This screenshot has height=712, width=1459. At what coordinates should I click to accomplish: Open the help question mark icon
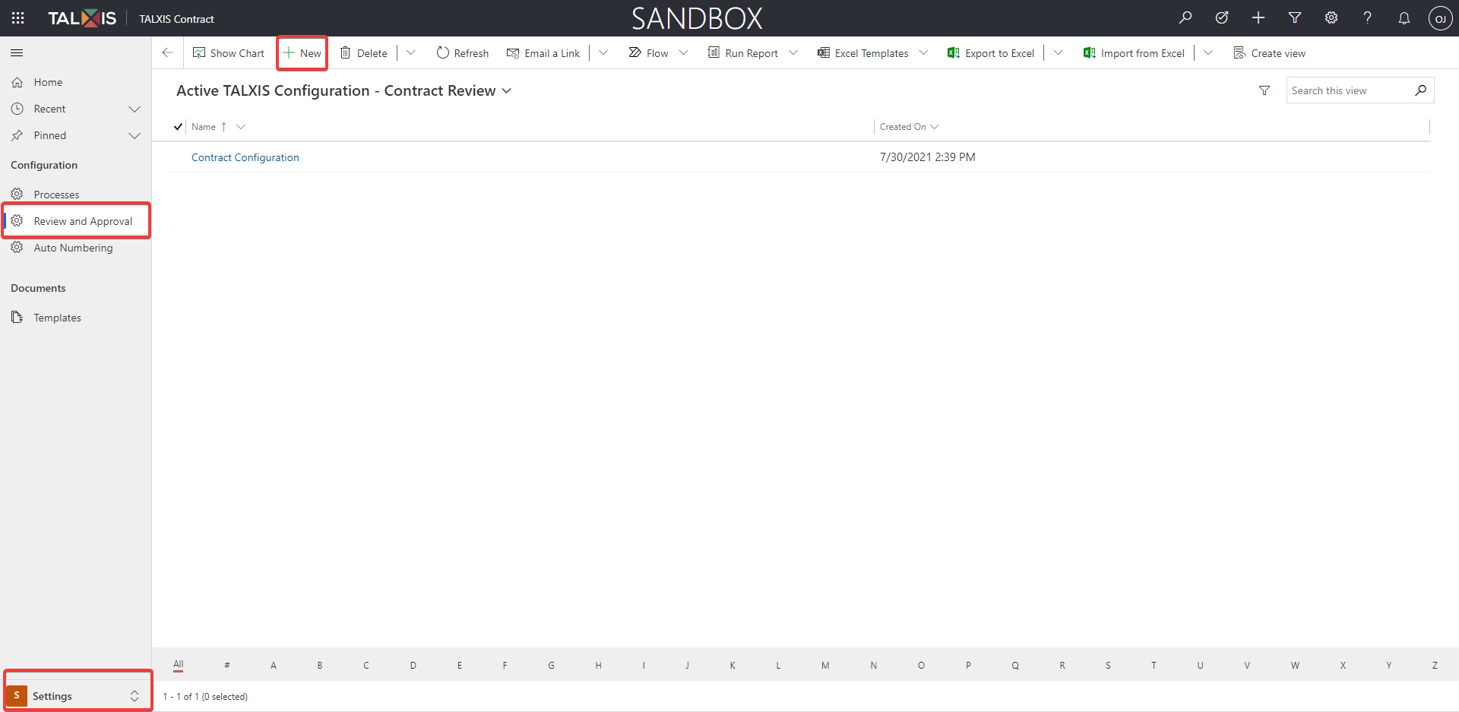(1367, 17)
